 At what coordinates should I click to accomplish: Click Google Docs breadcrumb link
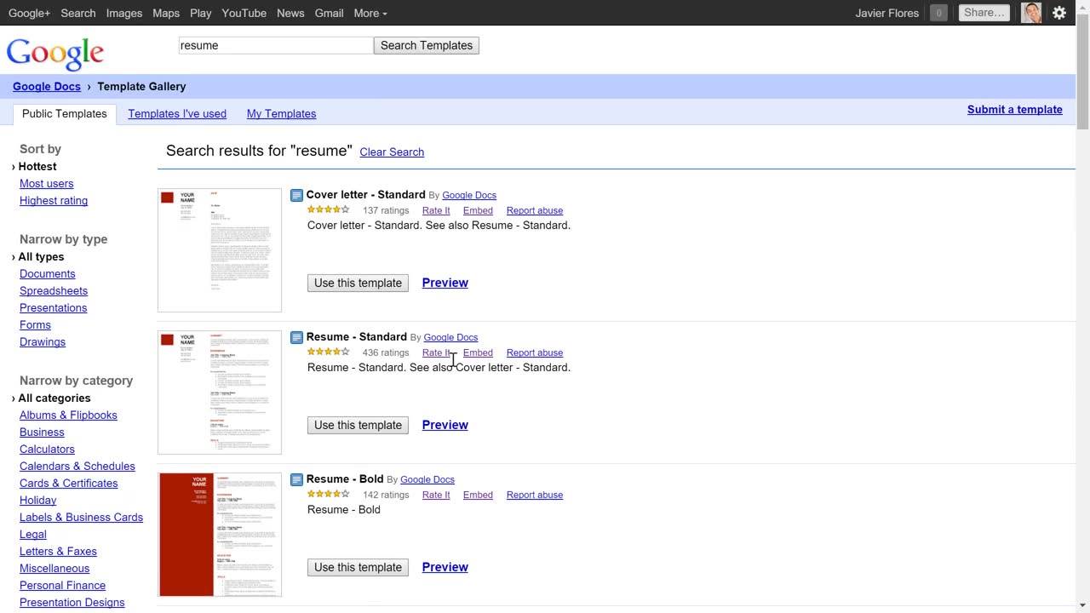47,87
